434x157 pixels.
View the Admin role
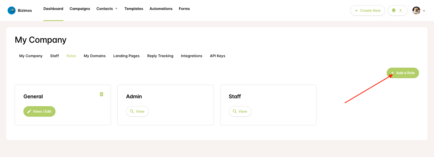point(137,111)
